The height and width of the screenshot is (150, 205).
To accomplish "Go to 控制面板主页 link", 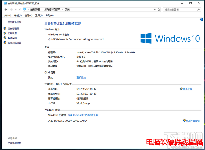I will pos(14,22).
